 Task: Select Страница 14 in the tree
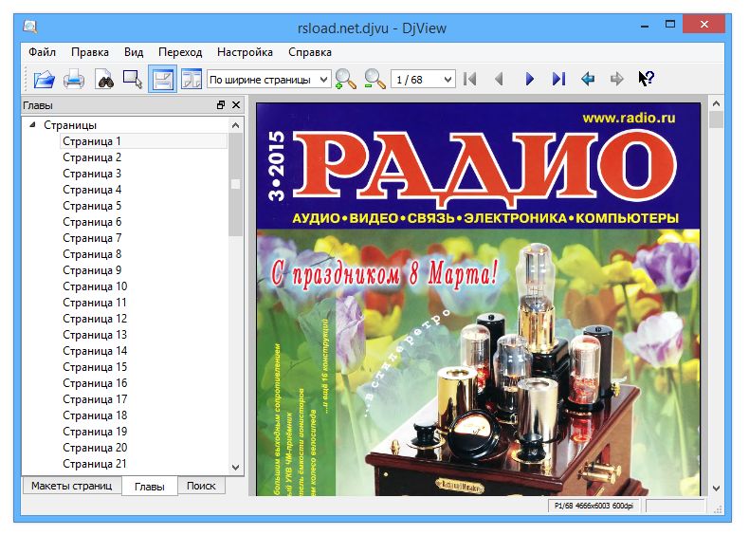tap(95, 351)
